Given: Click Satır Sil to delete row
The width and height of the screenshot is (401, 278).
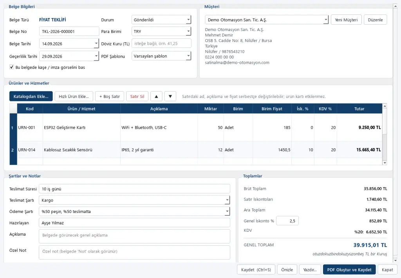Looking at the screenshot, I should click(x=137, y=96).
